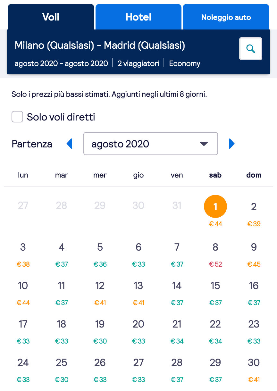277x391 pixels.
Task: Choose 21 August with €34 fare
Action: [x=177, y=332]
